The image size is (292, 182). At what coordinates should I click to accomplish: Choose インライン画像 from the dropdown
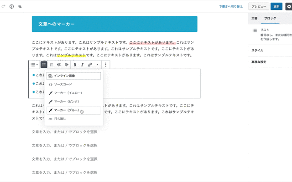(x=73, y=76)
